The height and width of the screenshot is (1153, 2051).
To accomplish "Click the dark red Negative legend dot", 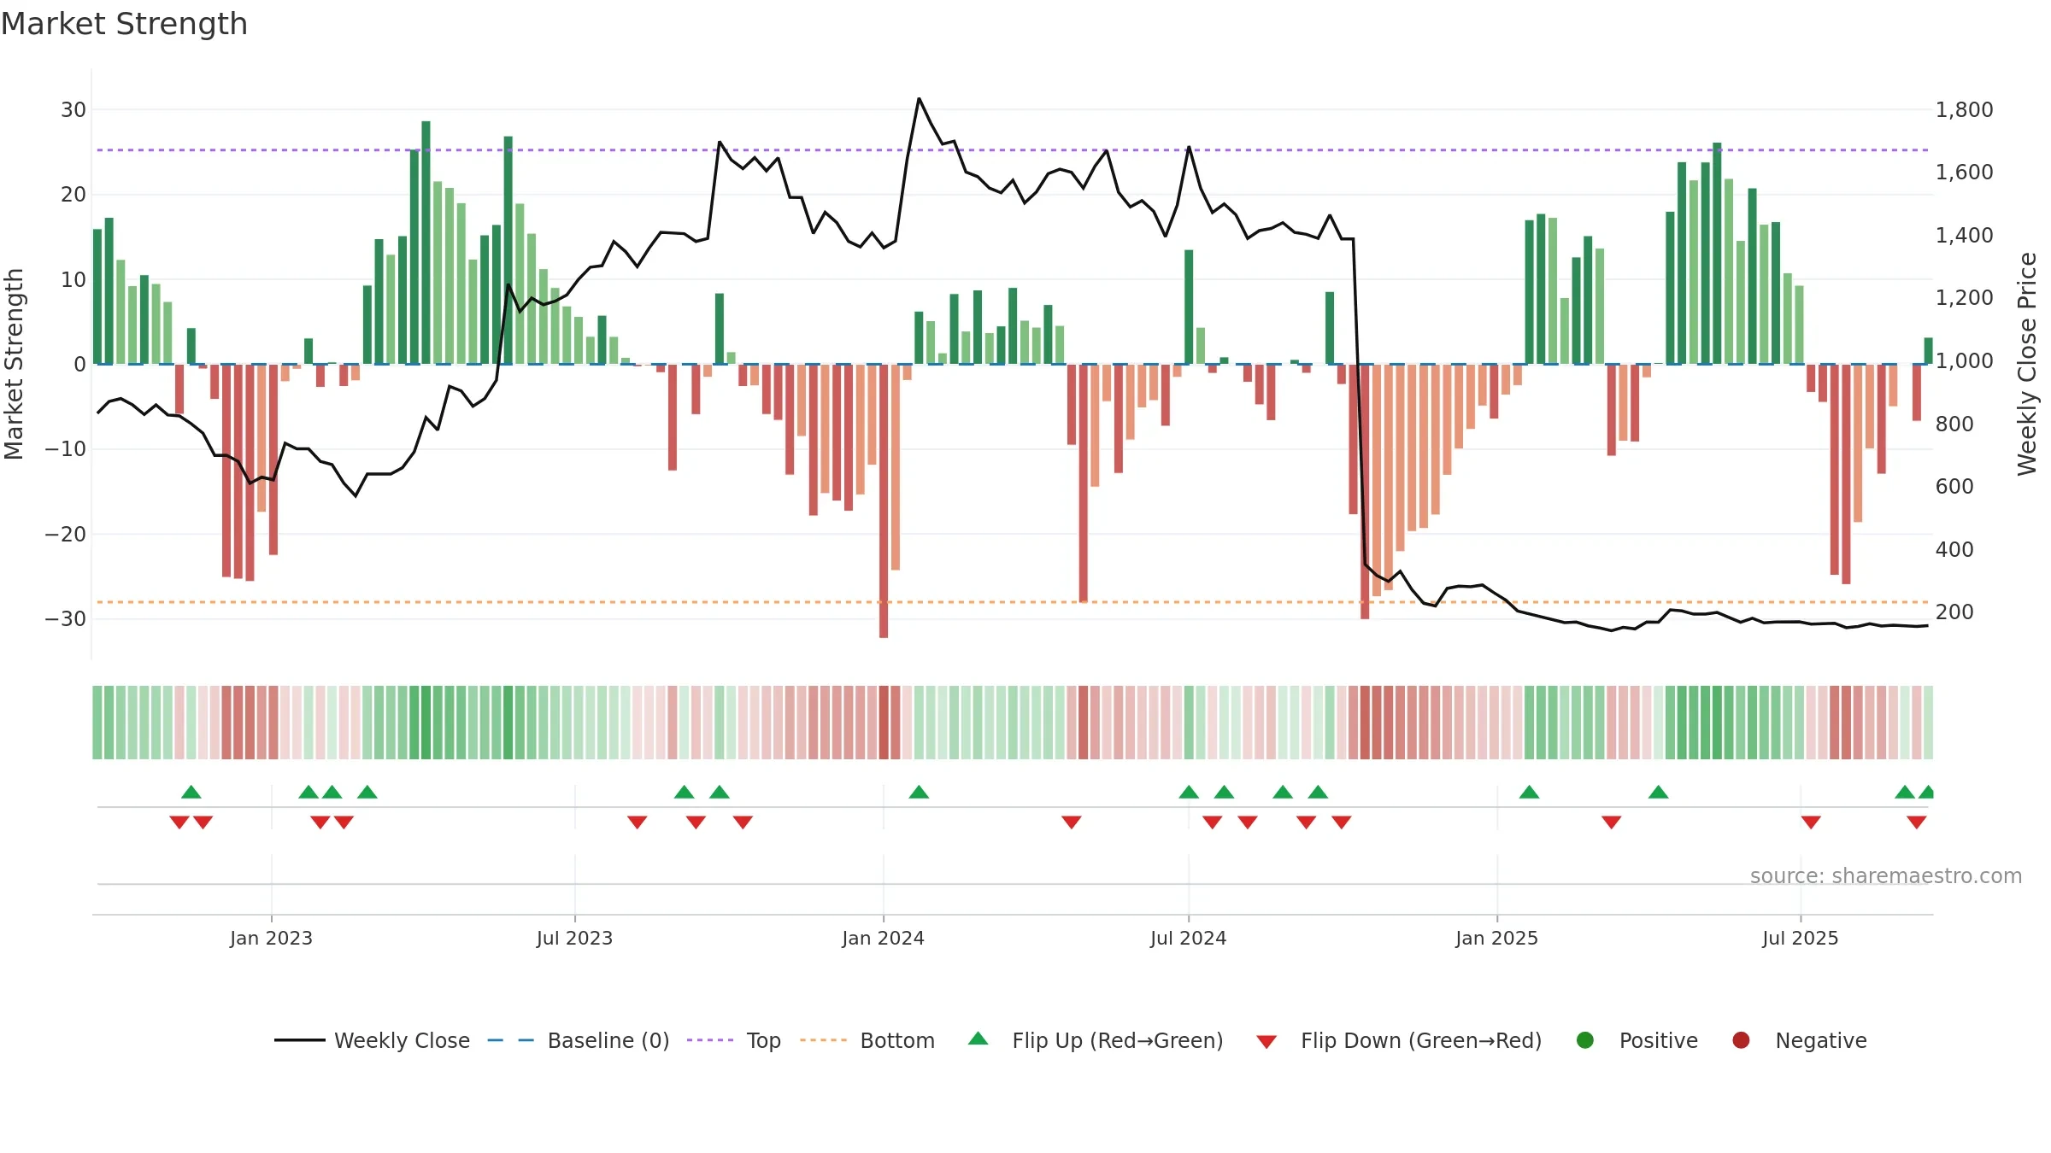I will pos(1741,1040).
